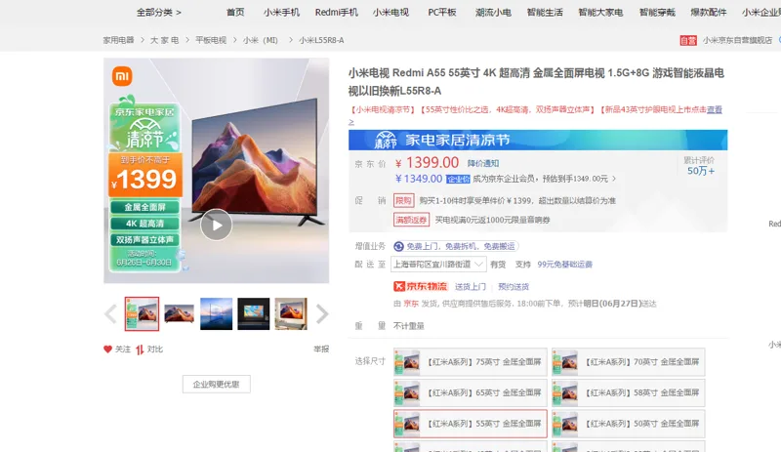
Task: Show previous thumbnails with left arrow
Action: (x=110, y=314)
